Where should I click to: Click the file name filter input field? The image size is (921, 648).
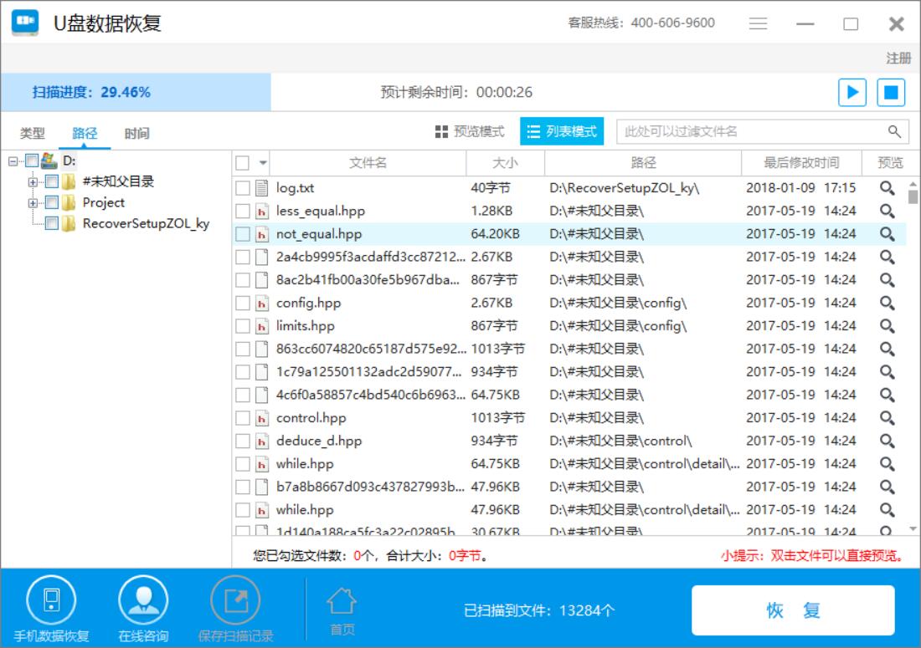pos(749,131)
